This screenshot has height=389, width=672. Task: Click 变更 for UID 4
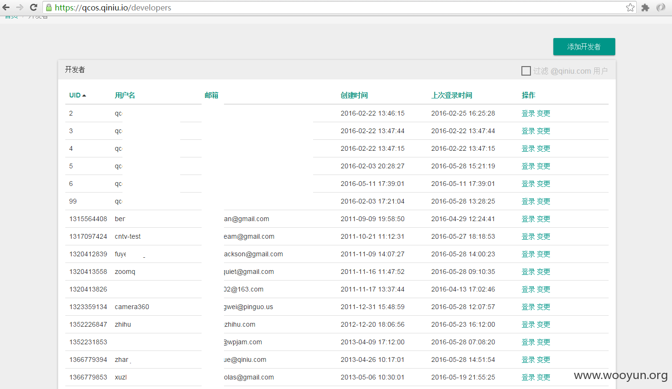tap(544, 148)
